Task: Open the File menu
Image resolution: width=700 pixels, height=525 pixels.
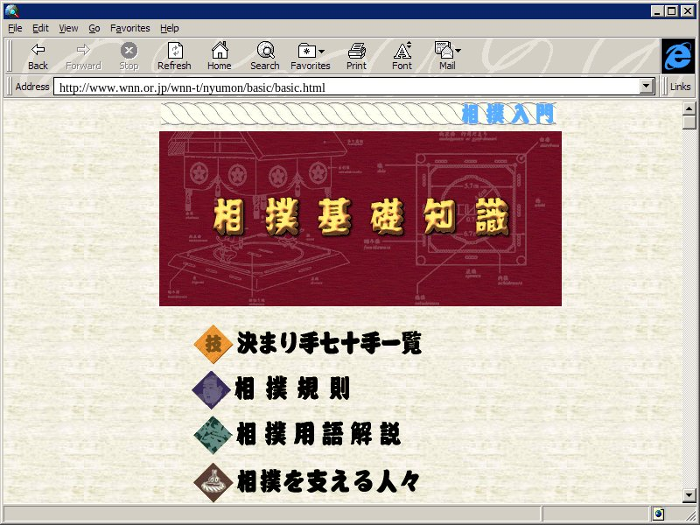Action: [x=15, y=28]
